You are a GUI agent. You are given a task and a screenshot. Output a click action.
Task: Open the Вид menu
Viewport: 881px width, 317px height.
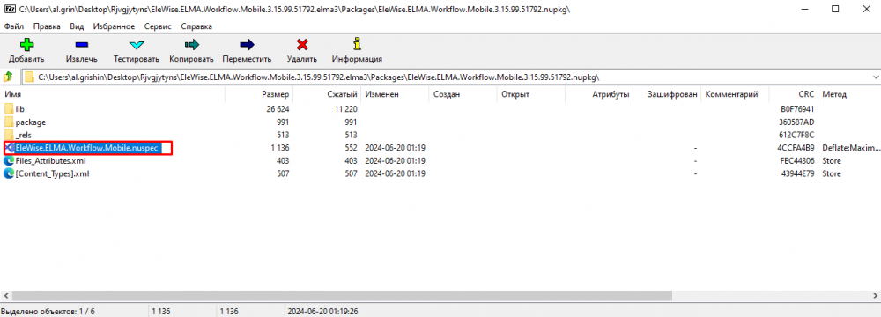click(77, 26)
